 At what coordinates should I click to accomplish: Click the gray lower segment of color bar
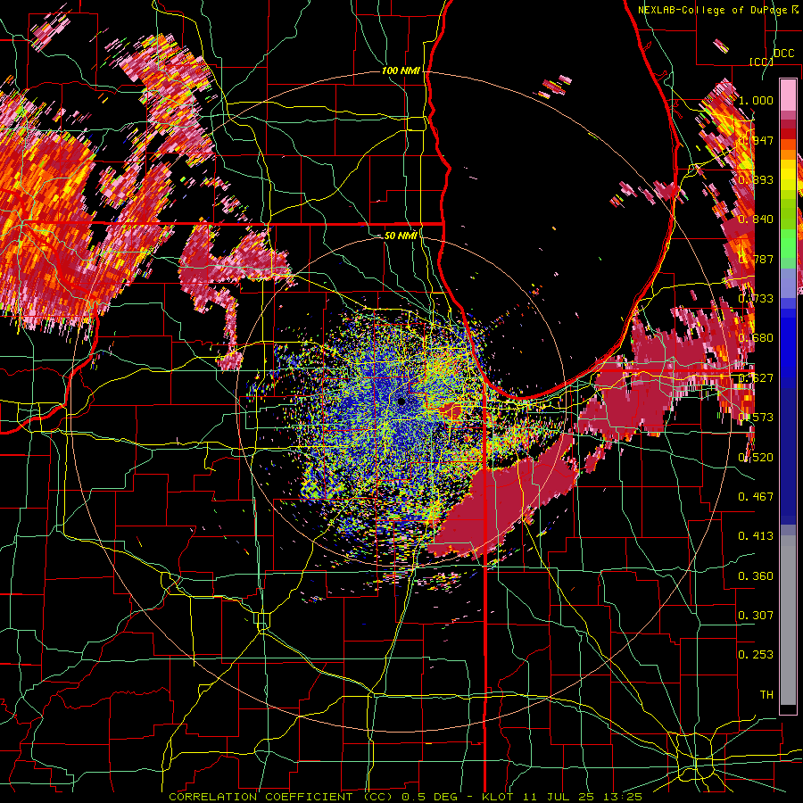pos(788,620)
